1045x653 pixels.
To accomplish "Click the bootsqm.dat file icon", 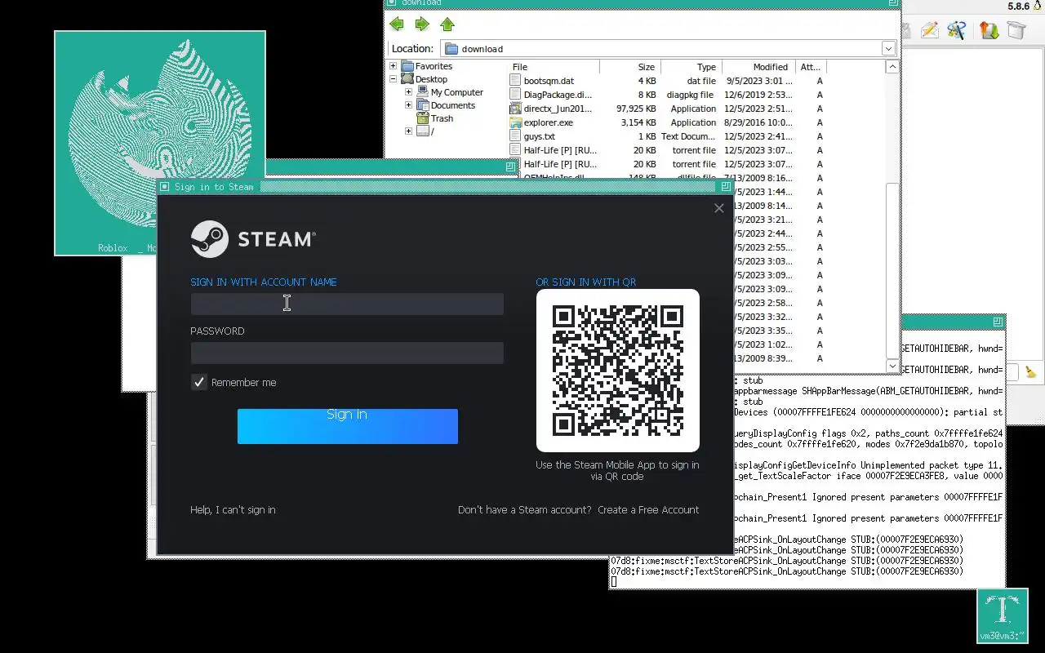I will (x=515, y=81).
